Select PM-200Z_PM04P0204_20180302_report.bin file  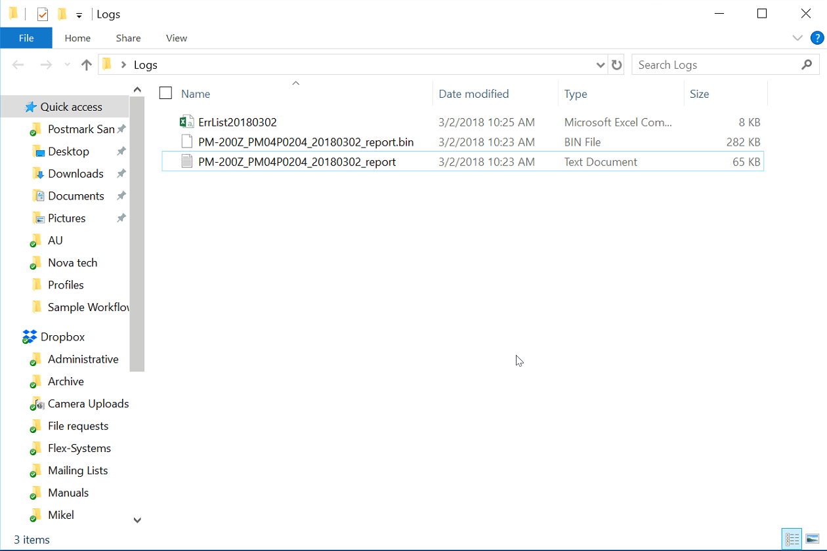(x=306, y=142)
